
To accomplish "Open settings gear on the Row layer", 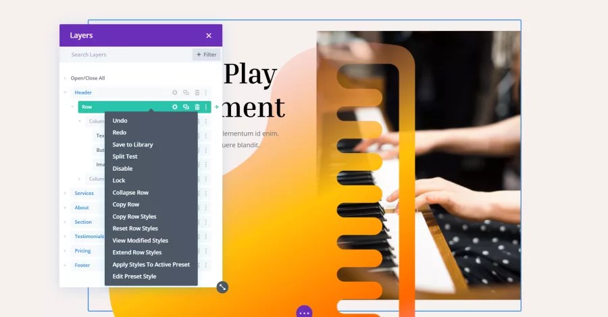I will coord(175,107).
